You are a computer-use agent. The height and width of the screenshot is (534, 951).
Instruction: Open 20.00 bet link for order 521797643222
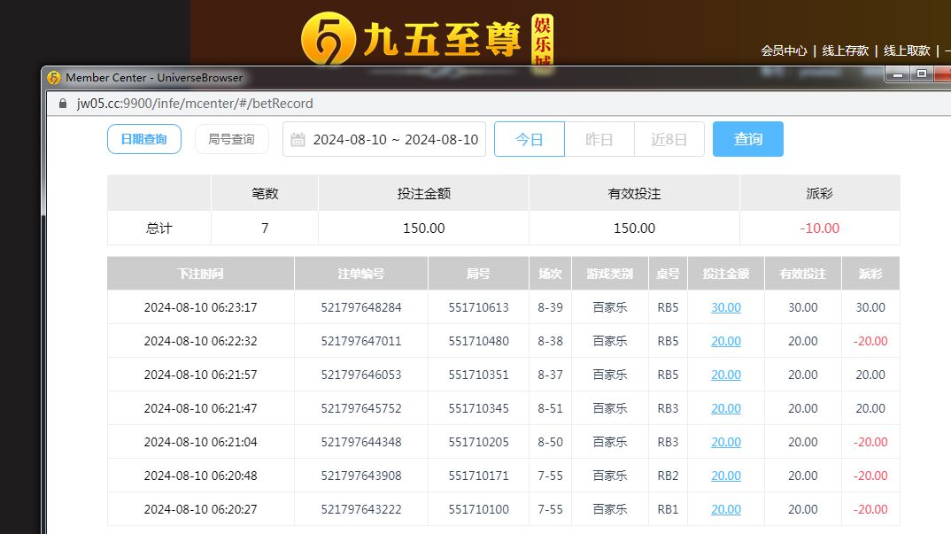726,509
